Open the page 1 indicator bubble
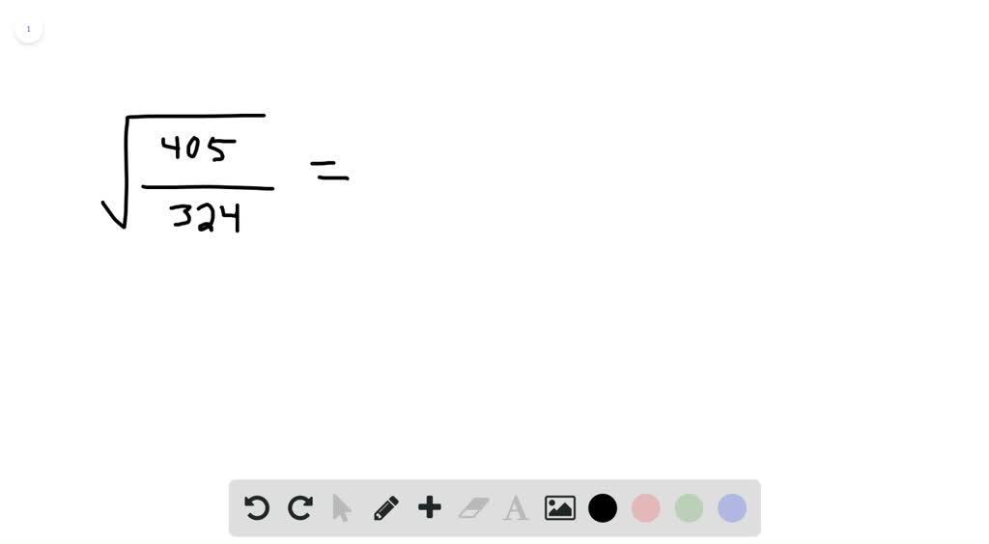989x544 pixels. [28, 29]
